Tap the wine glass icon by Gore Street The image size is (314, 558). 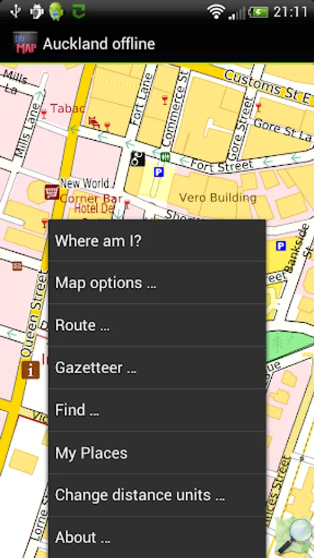pos(259,107)
